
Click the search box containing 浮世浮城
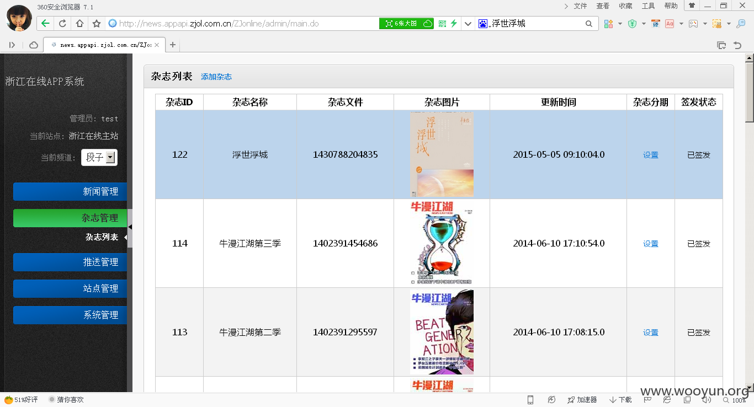tap(535, 24)
